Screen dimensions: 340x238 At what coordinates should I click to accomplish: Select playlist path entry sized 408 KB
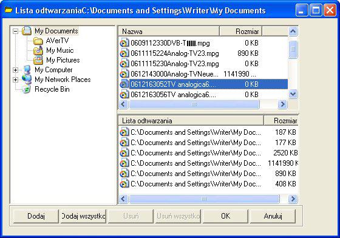(x=195, y=184)
